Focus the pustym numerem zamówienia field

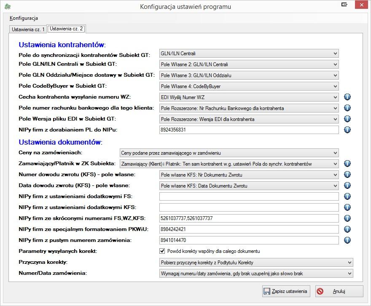[x=249, y=240]
